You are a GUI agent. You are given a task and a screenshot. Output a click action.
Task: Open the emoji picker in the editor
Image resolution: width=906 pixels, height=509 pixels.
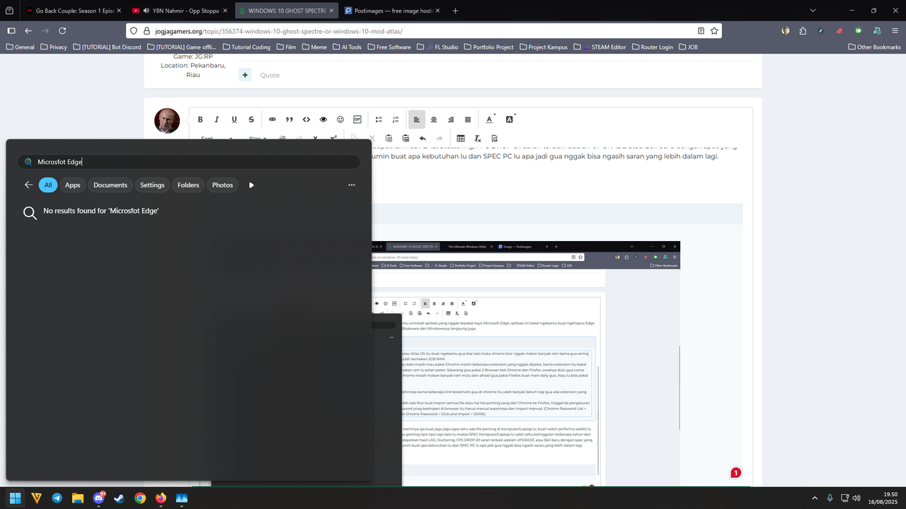coord(340,119)
